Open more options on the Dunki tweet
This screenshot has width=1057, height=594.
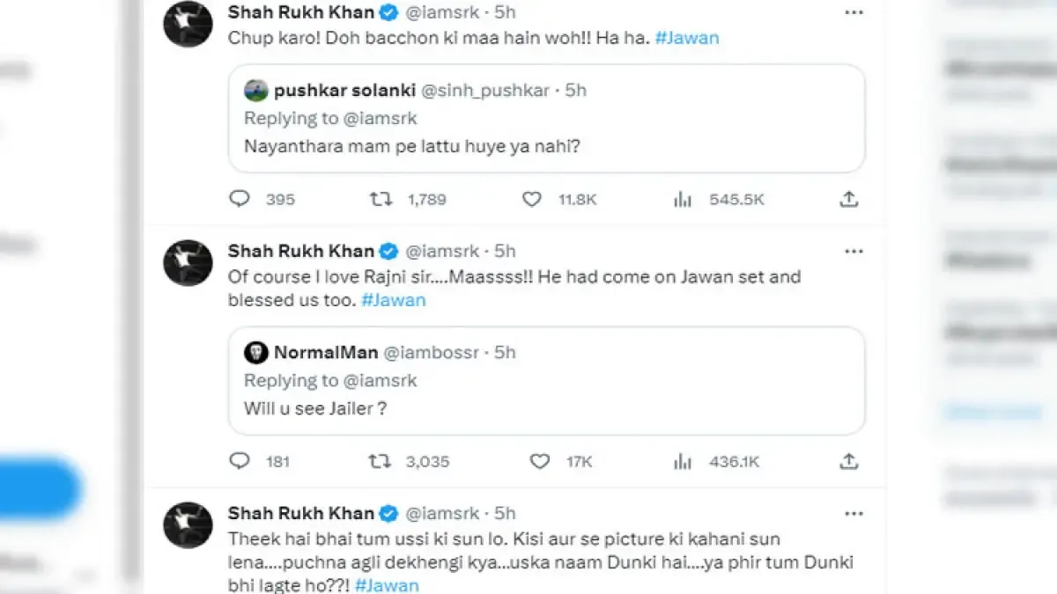(853, 512)
